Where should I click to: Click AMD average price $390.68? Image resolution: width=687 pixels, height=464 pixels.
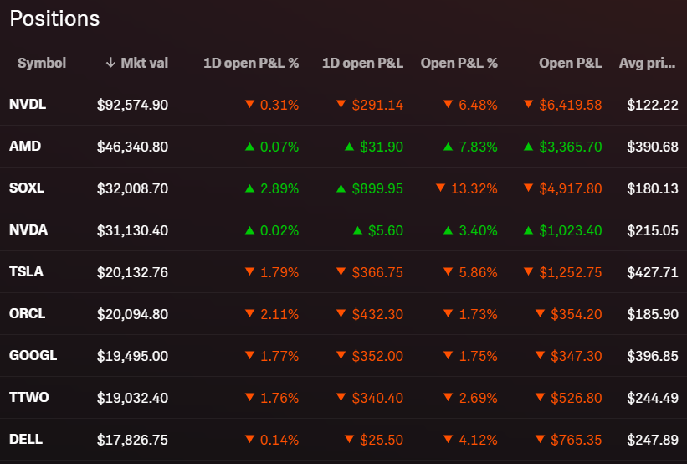tap(653, 147)
